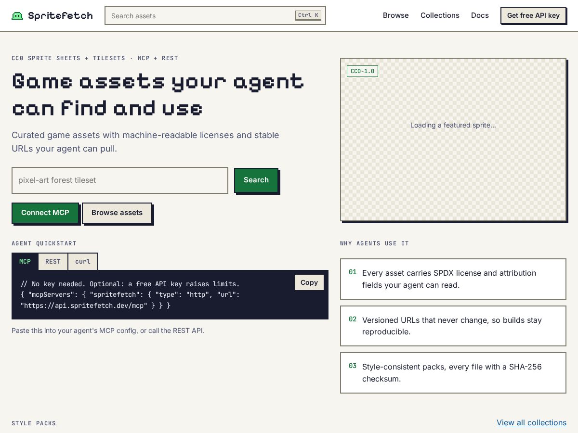Open the Browse navigation link
Image resolution: width=578 pixels, height=433 pixels.
[x=396, y=15]
